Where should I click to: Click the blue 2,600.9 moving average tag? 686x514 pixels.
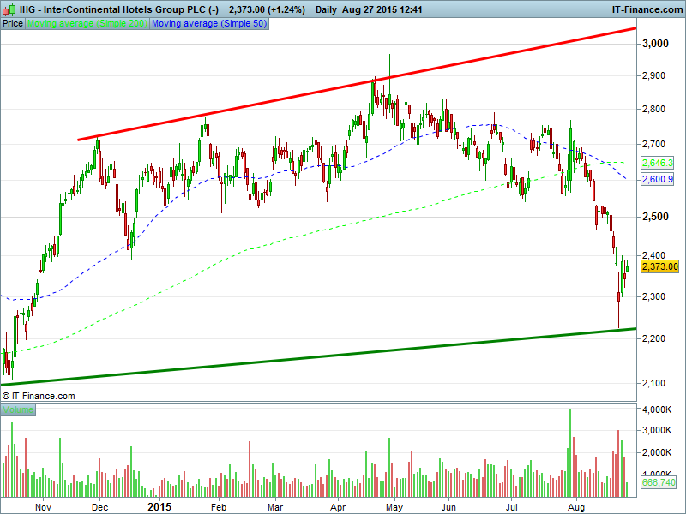pos(658,179)
